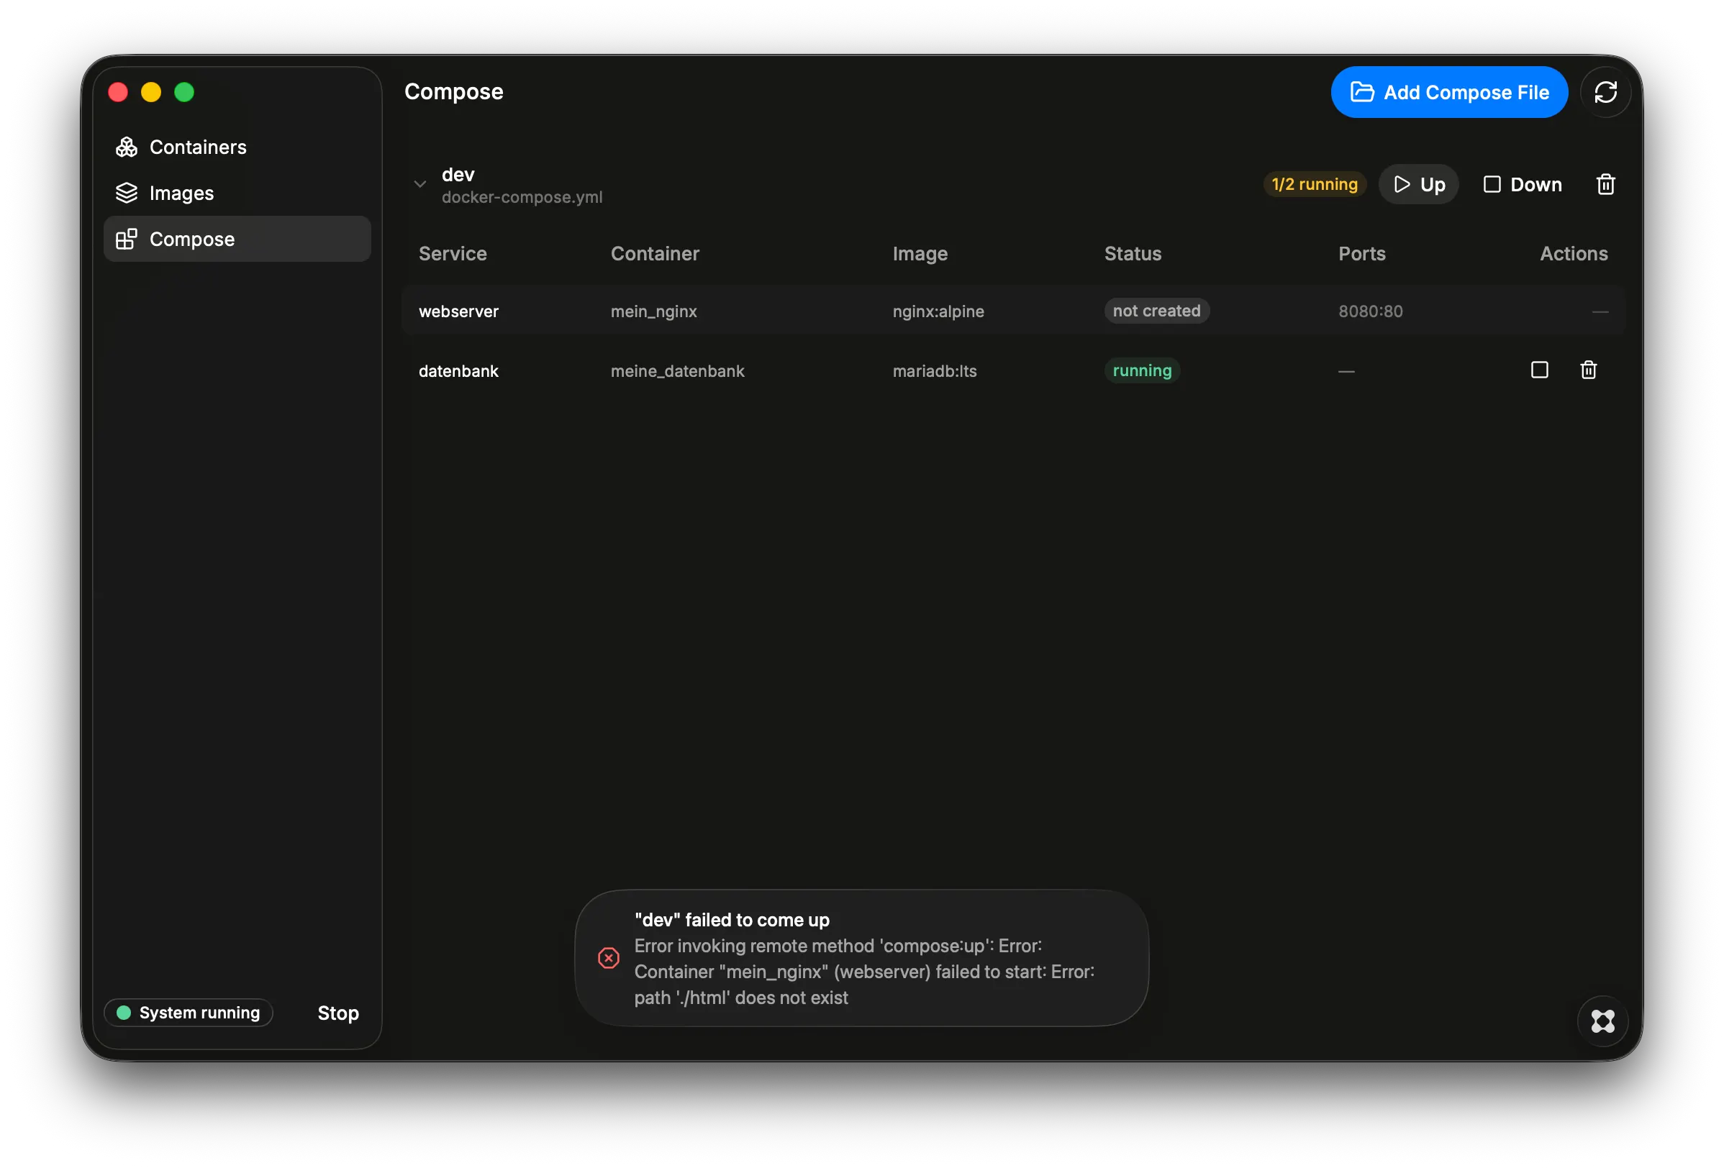Minimize the window with yellow button

point(151,92)
